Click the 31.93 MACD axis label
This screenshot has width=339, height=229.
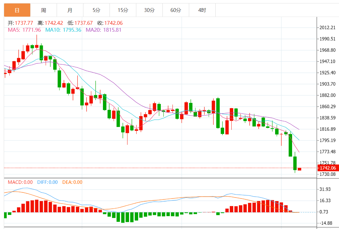coord(325,189)
